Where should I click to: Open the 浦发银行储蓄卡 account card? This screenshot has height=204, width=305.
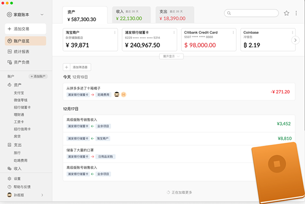[149, 39]
